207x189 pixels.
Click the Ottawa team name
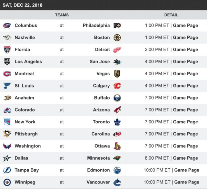click(x=102, y=146)
